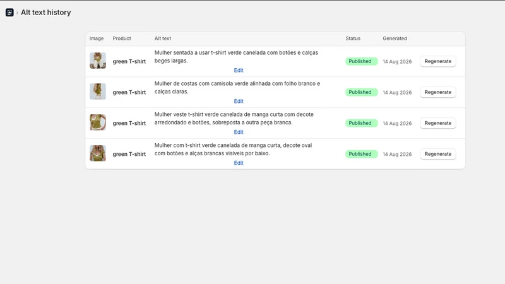This screenshot has height=284, width=505.
Task: Click the Status column header
Action: tap(353, 38)
